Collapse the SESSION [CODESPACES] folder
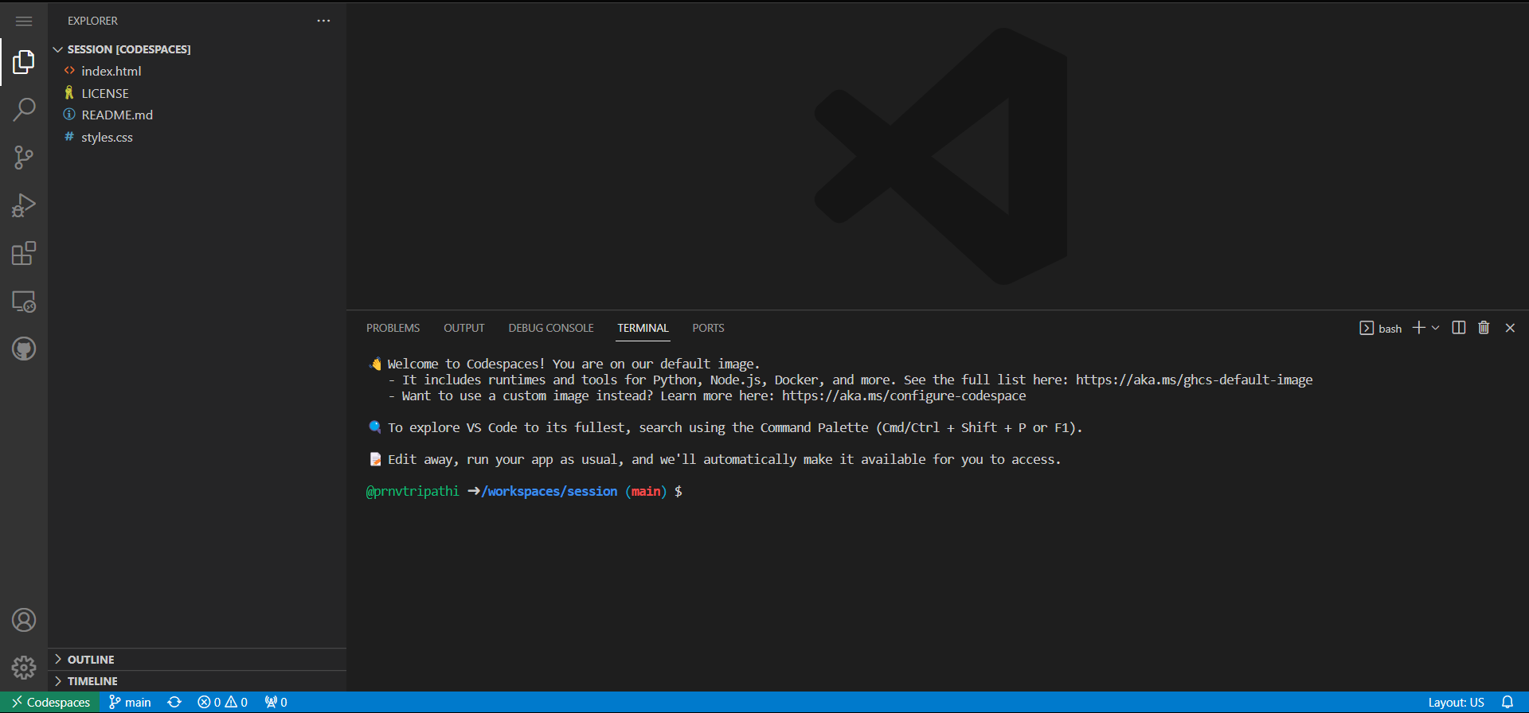The height and width of the screenshot is (713, 1529). point(197,49)
